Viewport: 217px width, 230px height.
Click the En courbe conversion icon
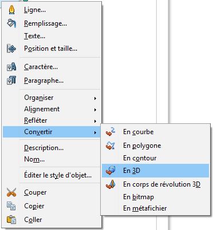[111, 132]
